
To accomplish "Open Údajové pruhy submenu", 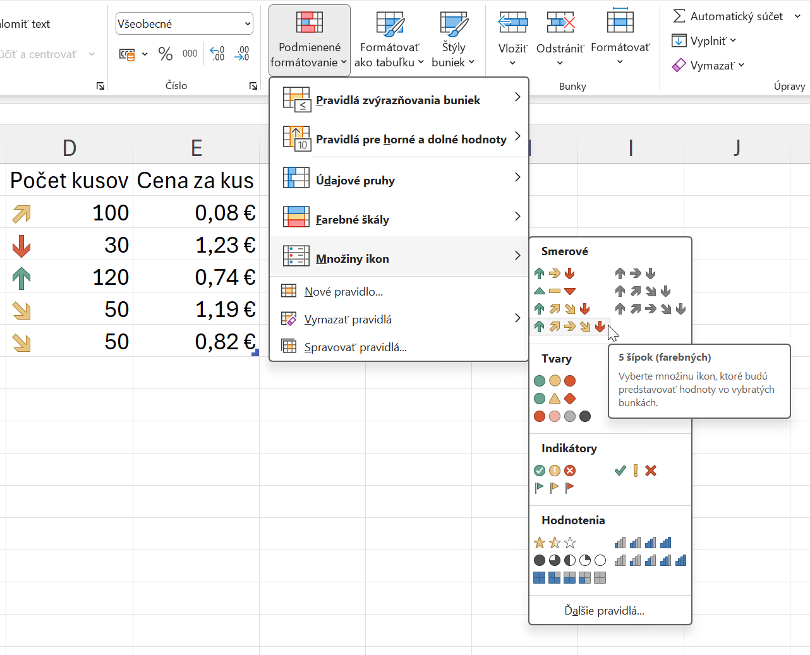I will tap(399, 179).
